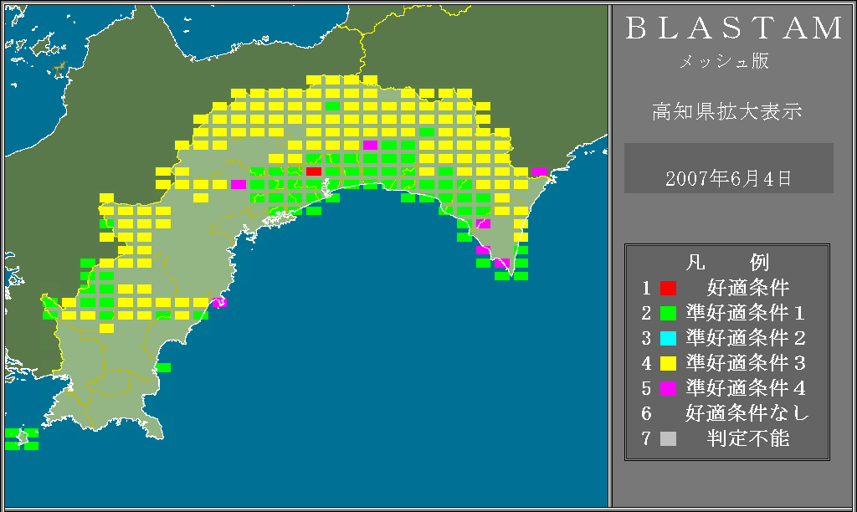
Task: Click the 判定不能 legend label
Action: (747, 438)
